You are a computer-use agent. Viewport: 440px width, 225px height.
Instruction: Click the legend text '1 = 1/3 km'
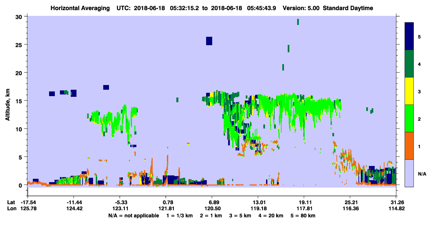180,216
